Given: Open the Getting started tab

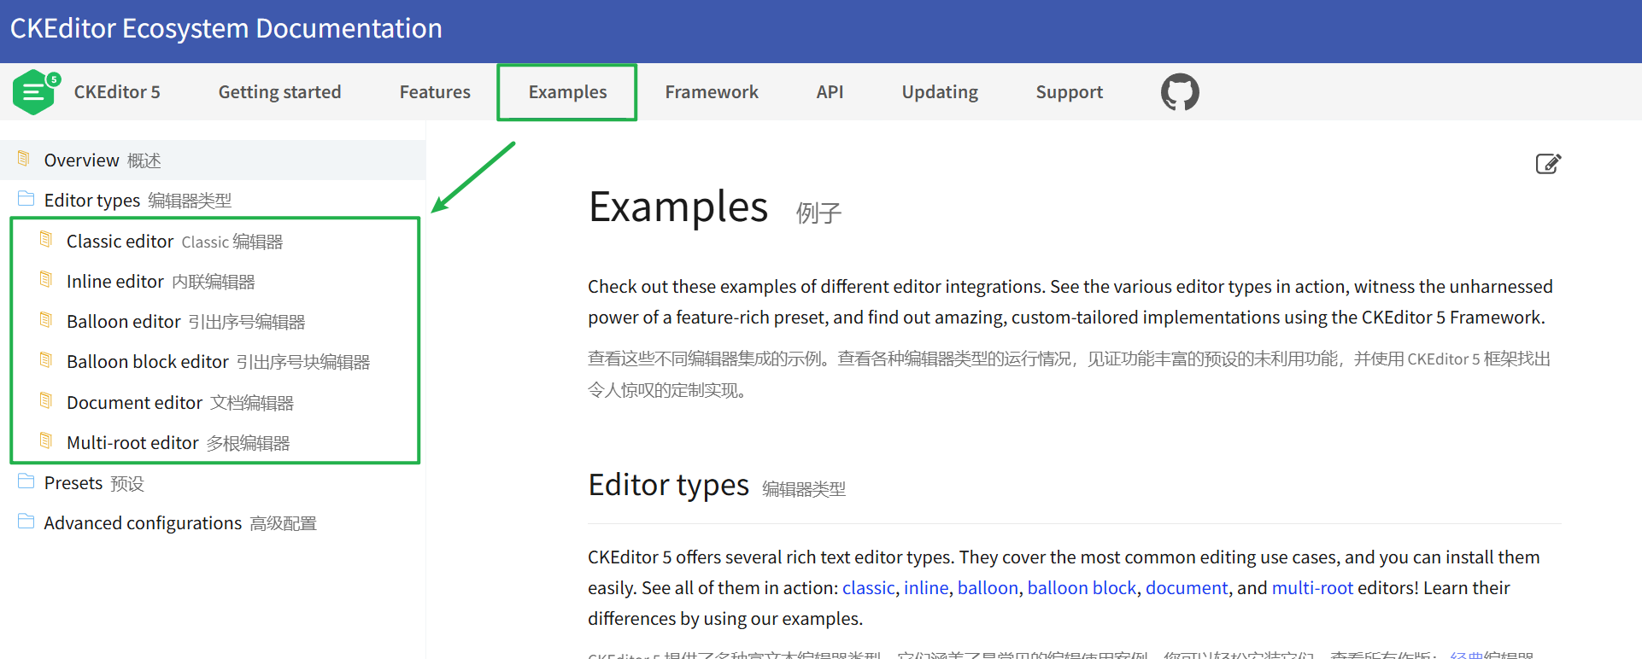Looking at the screenshot, I should point(279,92).
